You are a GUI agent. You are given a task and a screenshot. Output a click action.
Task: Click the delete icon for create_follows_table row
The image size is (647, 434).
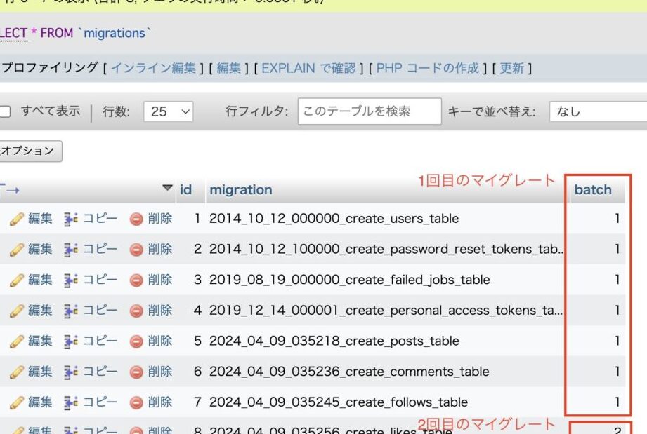click(136, 402)
